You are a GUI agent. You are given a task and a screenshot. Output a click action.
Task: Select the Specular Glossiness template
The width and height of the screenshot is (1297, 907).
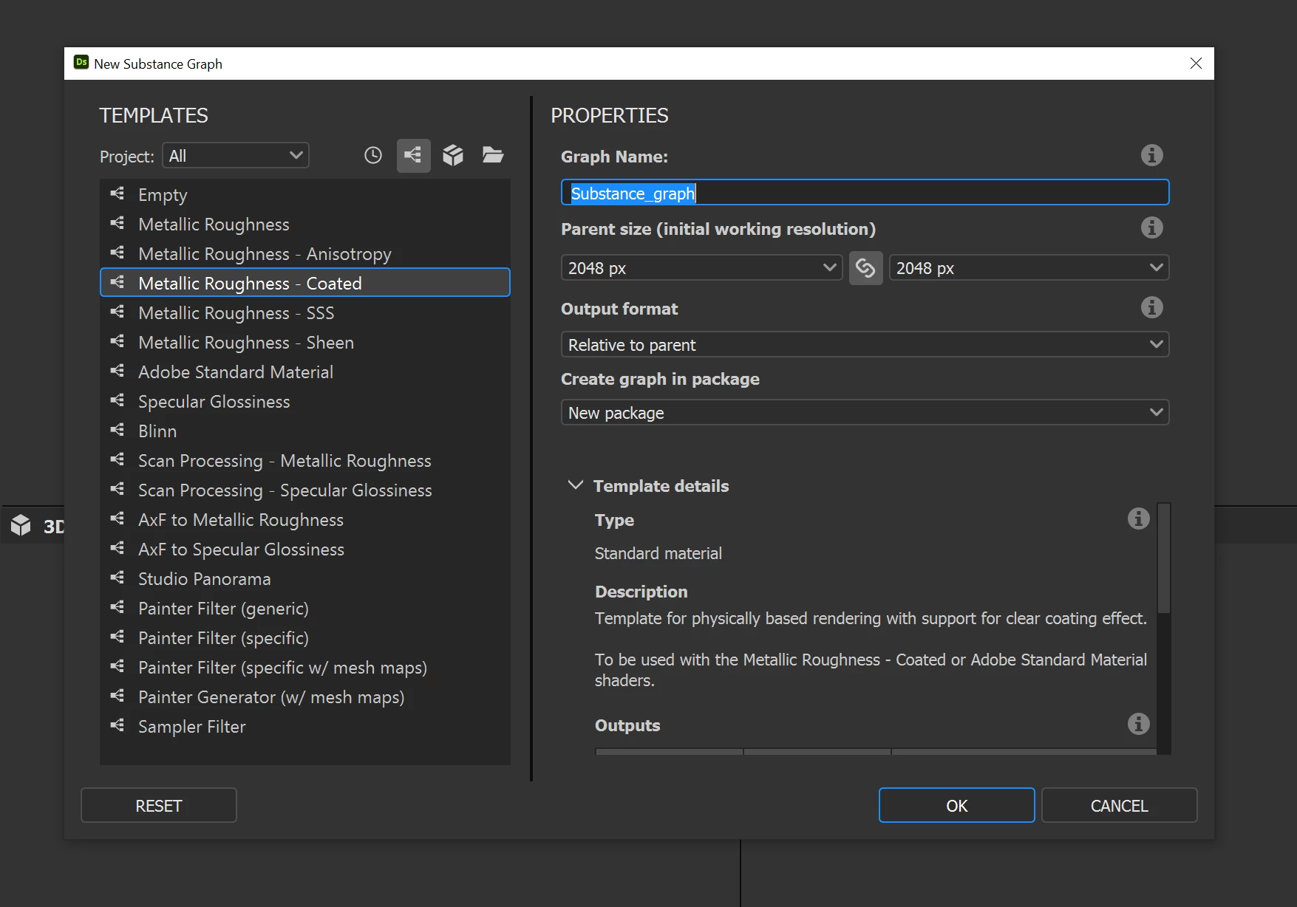point(305,401)
